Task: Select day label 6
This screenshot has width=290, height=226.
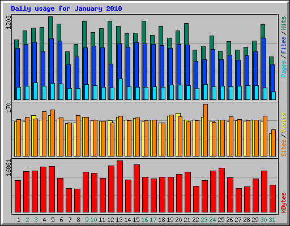Action: click(61, 220)
